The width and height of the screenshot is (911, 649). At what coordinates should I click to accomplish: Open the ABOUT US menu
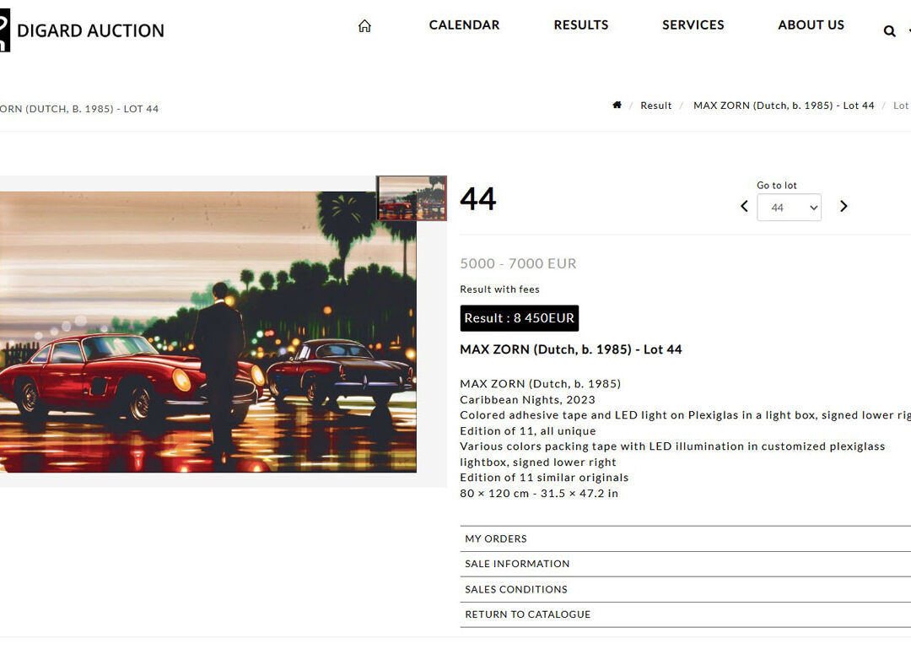pyautogui.click(x=811, y=25)
